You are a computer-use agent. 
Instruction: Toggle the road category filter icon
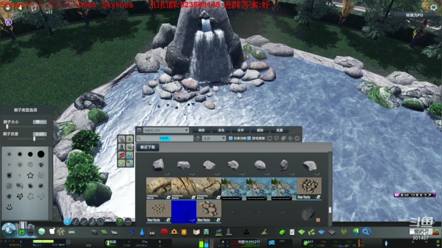coord(122,139)
